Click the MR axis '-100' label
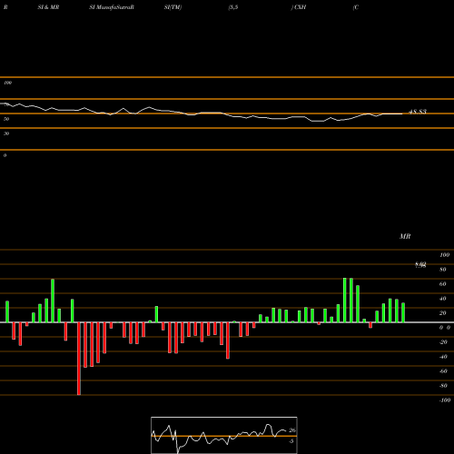The image size is (454, 454). tap(445, 400)
